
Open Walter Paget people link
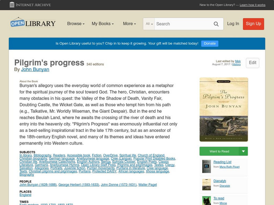coord(148,184)
